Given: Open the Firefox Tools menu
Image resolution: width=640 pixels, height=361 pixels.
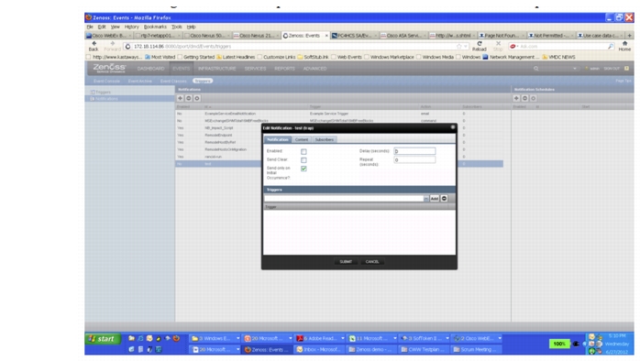Looking at the screenshot, I should 177,27.
